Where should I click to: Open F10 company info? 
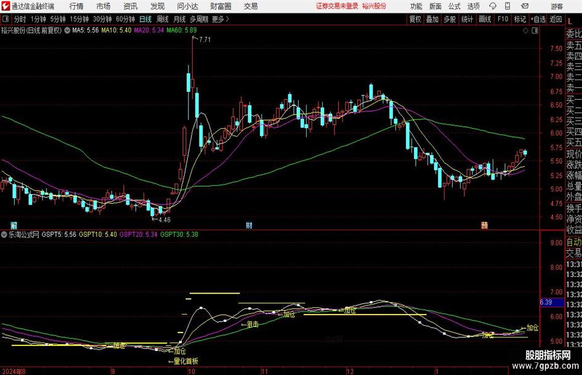click(x=503, y=19)
